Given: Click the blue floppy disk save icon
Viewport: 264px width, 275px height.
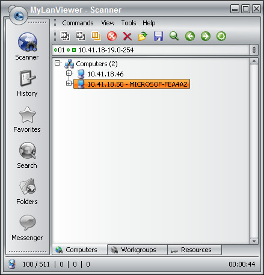Looking at the screenshot, I should (158, 36).
